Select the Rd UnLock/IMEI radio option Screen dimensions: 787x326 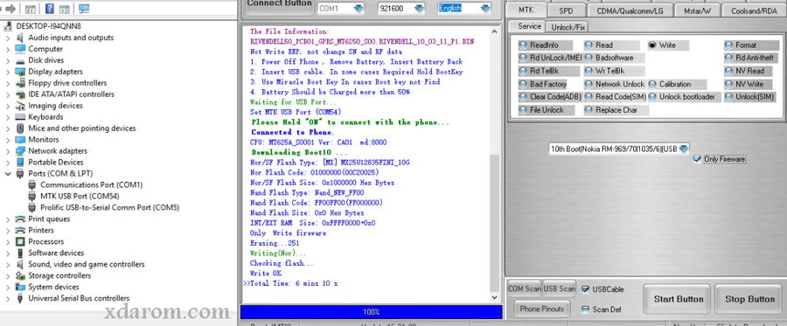click(x=523, y=59)
